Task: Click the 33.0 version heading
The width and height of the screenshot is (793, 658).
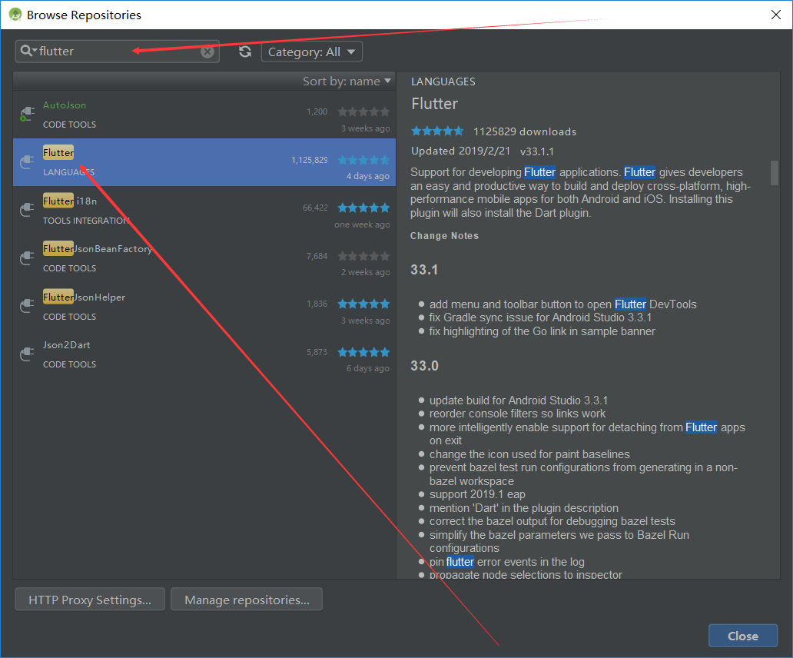Action: coord(424,366)
